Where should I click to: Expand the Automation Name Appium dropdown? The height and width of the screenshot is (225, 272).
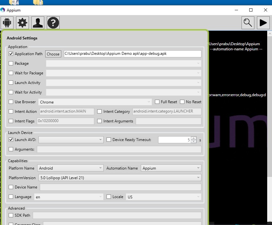171,168
